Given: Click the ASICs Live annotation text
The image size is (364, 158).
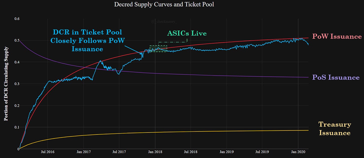Looking at the screenshot, I should point(187,33).
